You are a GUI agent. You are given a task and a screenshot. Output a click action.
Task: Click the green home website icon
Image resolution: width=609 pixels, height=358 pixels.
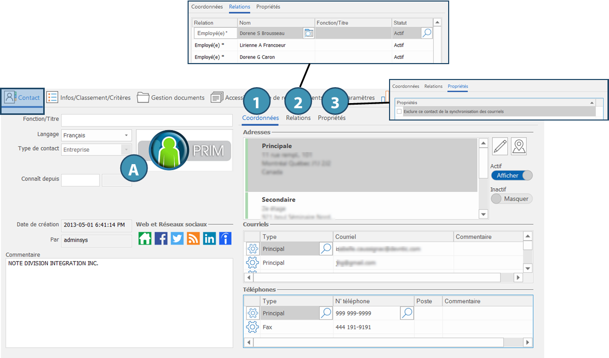(145, 238)
